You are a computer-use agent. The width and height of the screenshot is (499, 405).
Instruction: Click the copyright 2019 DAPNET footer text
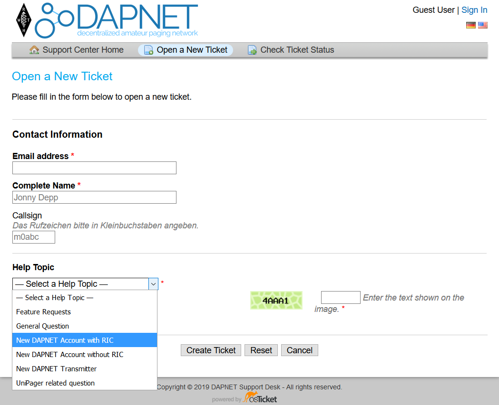[x=249, y=387]
